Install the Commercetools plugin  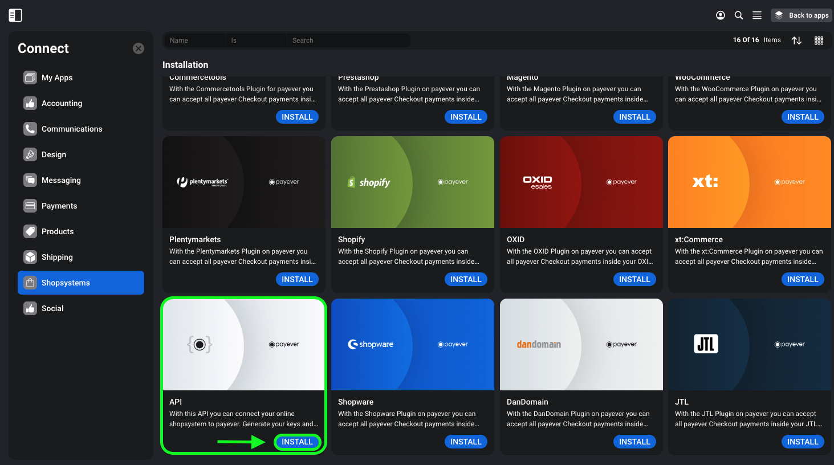click(x=297, y=117)
